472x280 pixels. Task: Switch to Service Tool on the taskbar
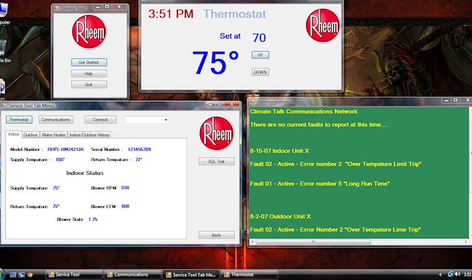point(74,275)
